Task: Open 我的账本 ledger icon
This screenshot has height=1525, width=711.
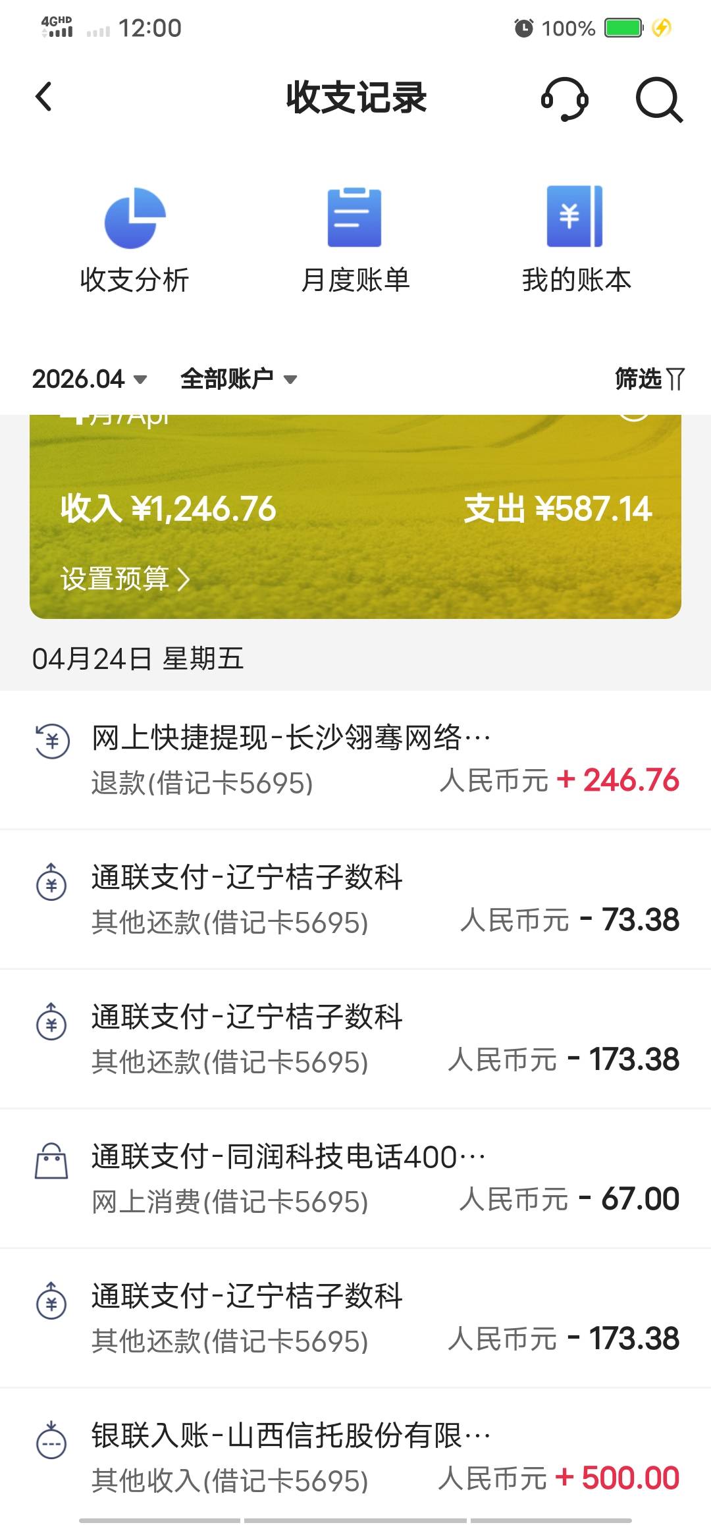Action: 575,217
